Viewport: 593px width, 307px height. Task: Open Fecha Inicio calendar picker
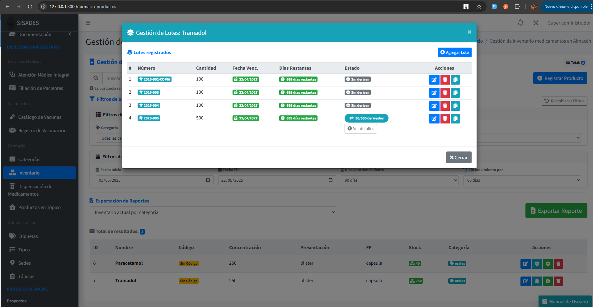point(208,180)
